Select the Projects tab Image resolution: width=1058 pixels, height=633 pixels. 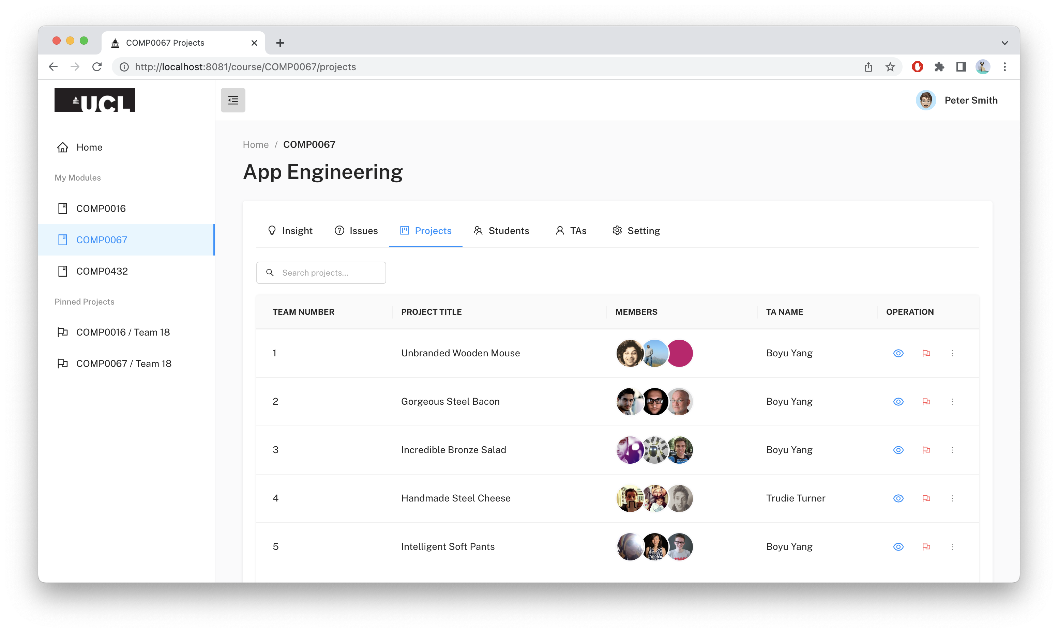tap(426, 231)
